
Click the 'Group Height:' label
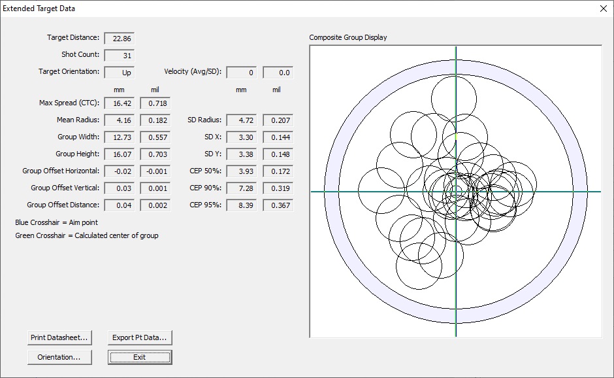[78, 154]
